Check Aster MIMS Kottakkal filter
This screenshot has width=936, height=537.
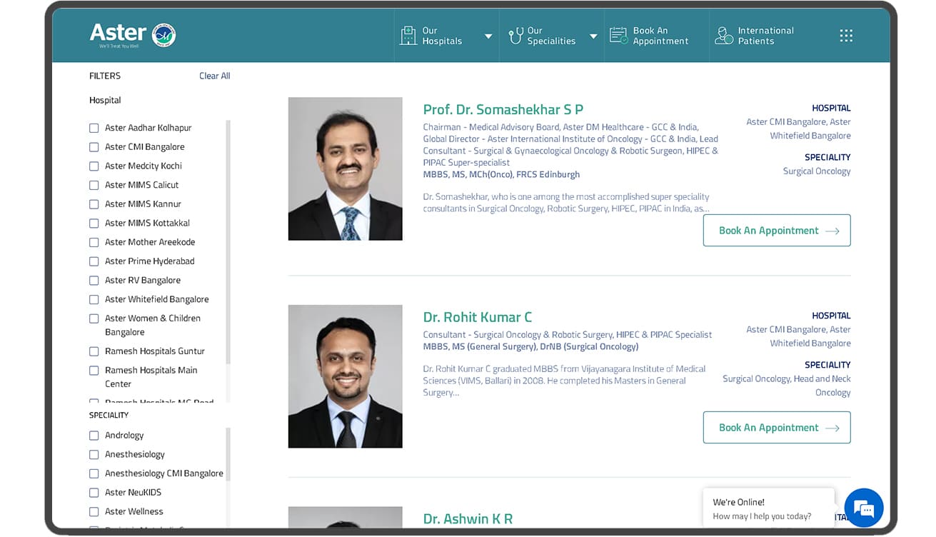[94, 223]
